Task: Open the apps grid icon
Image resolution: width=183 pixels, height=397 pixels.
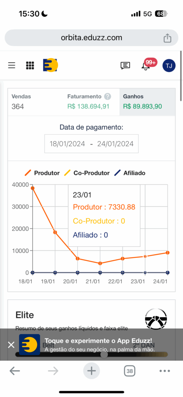Action: tap(30, 65)
